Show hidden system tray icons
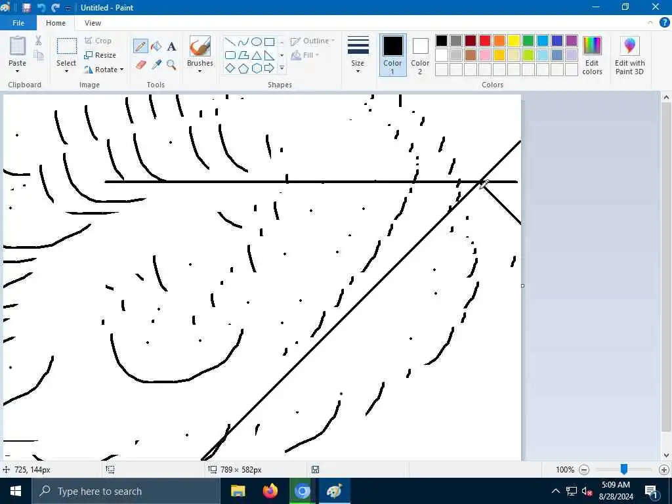 [555, 491]
